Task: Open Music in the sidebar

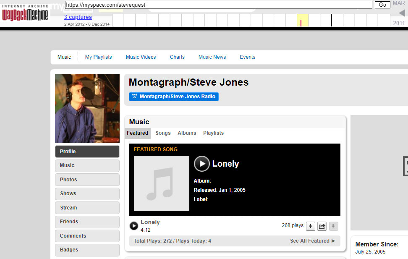Action: point(87,165)
